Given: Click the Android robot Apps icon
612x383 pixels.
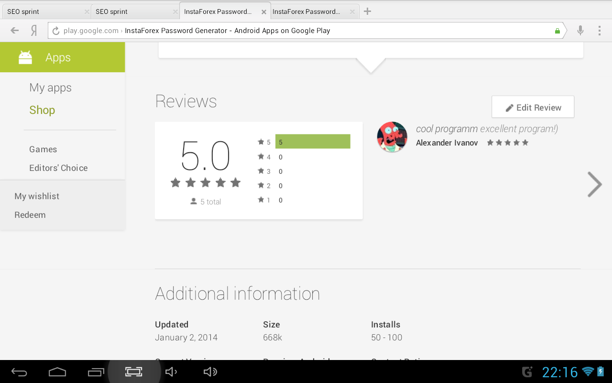Looking at the screenshot, I should tap(25, 57).
